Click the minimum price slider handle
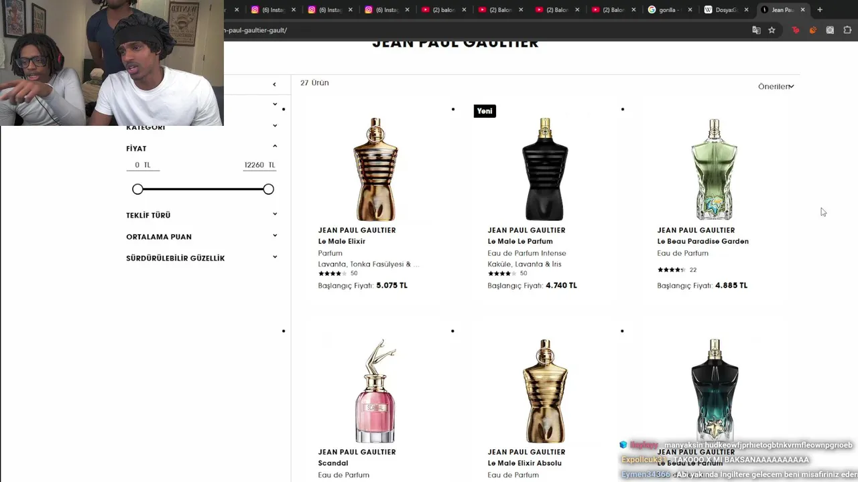858x482 pixels. click(x=137, y=189)
